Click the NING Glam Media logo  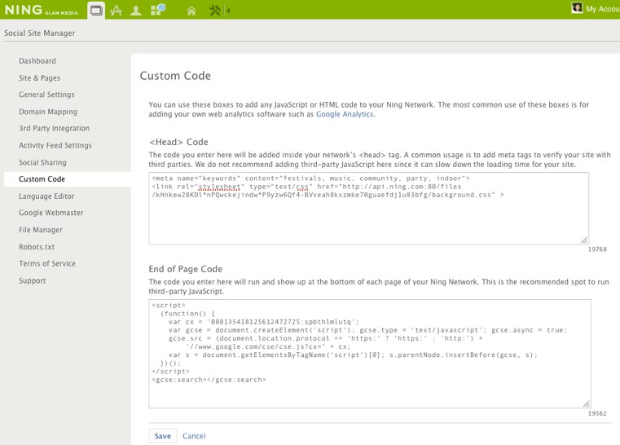[x=41, y=10]
